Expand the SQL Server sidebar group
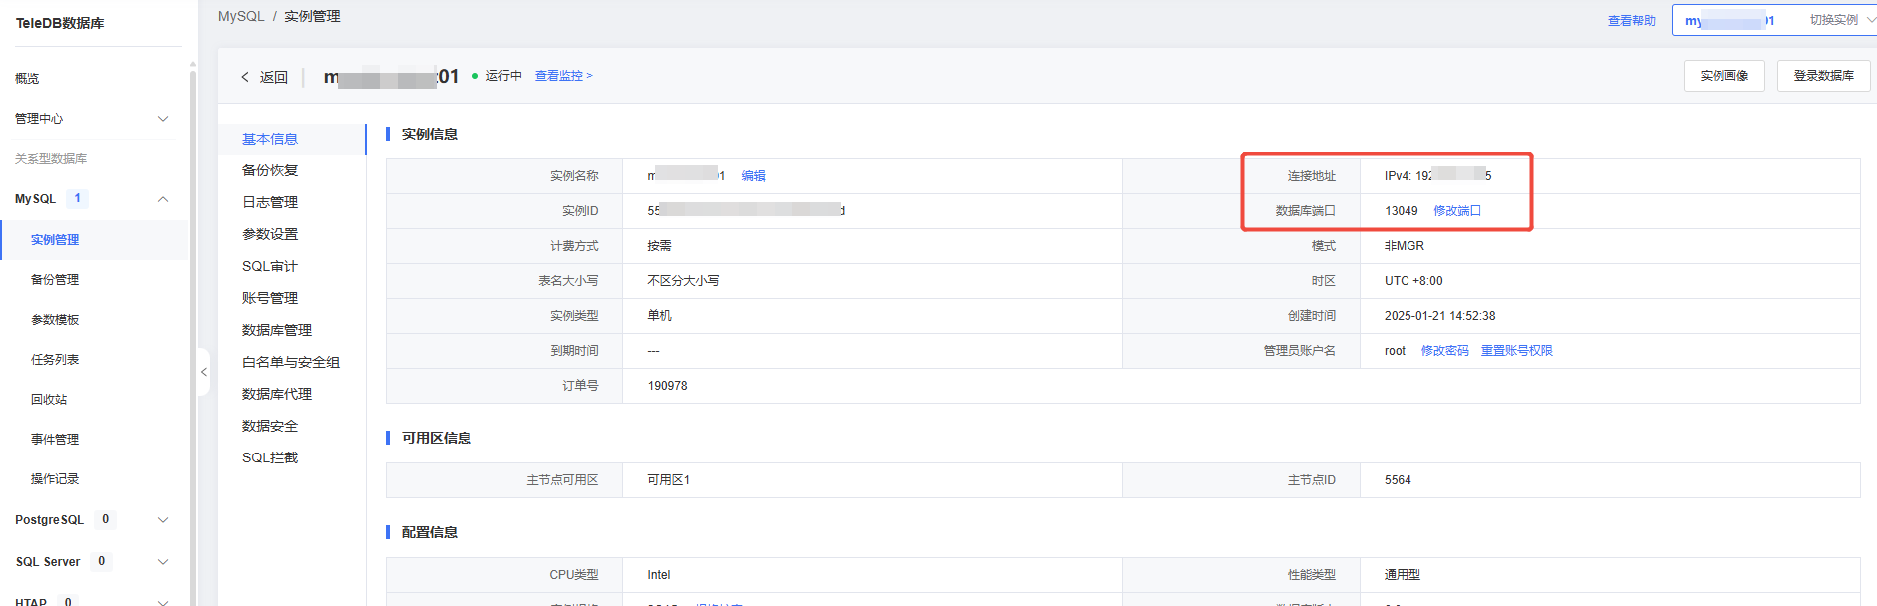The width and height of the screenshot is (1877, 606). pyautogui.click(x=163, y=562)
